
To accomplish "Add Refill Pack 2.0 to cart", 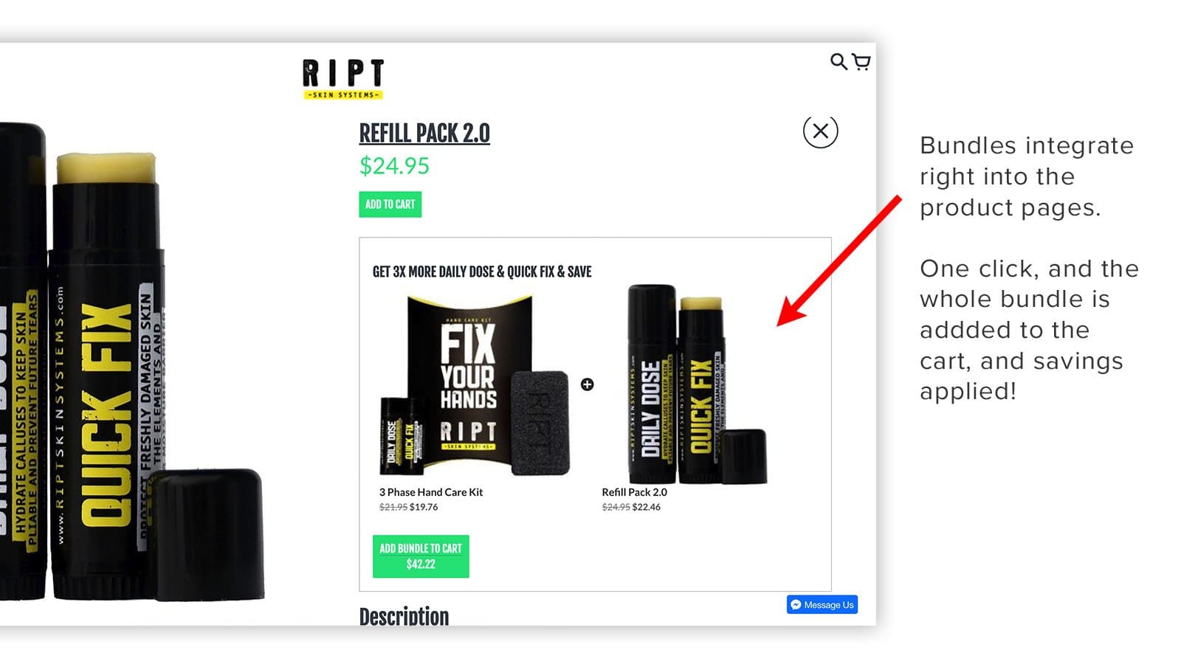I will 390,204.
